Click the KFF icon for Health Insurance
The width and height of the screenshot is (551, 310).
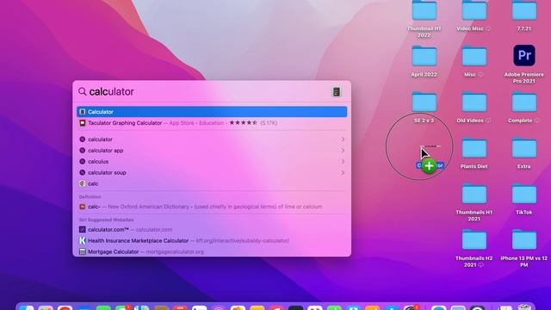click(x=83, y=241)
